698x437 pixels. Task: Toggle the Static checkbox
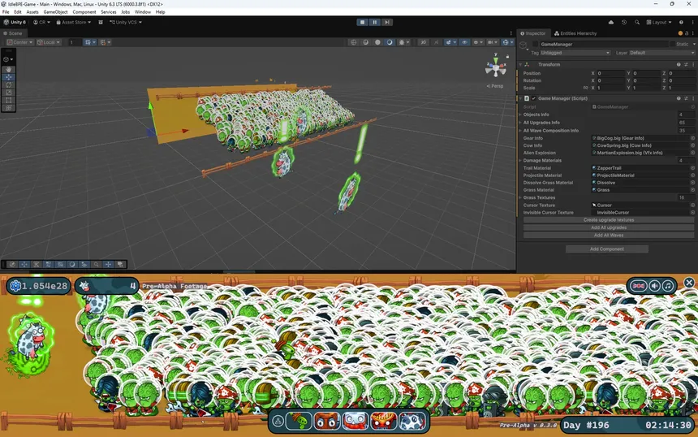(x=672, y=44)
